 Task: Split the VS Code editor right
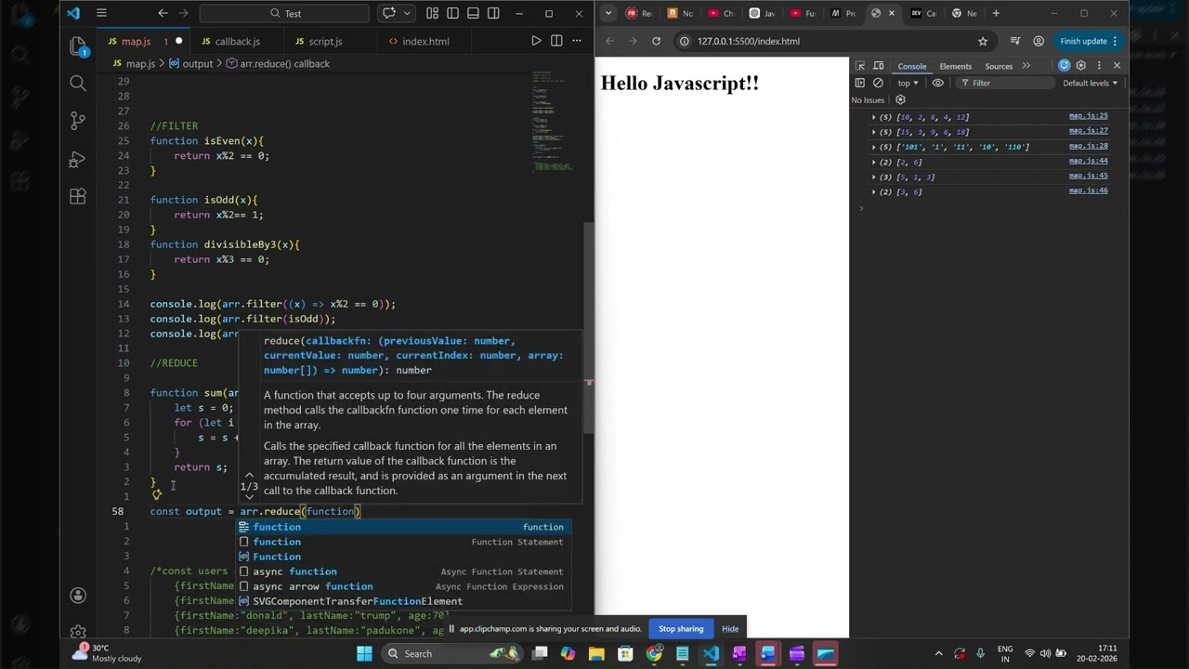[x=556, y=41]
